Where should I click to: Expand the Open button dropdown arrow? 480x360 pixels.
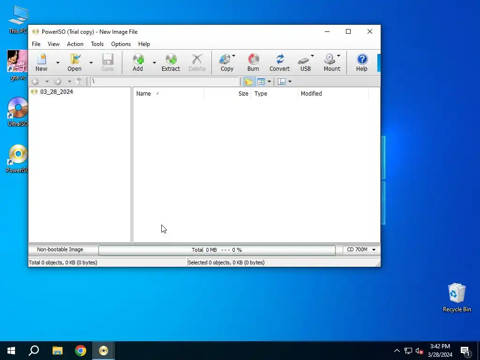click(x=91, y=63)
